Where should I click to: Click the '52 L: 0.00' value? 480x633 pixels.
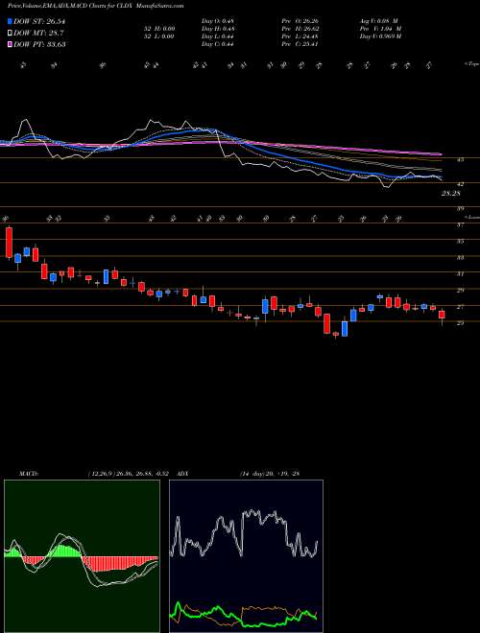click(159, 36)
